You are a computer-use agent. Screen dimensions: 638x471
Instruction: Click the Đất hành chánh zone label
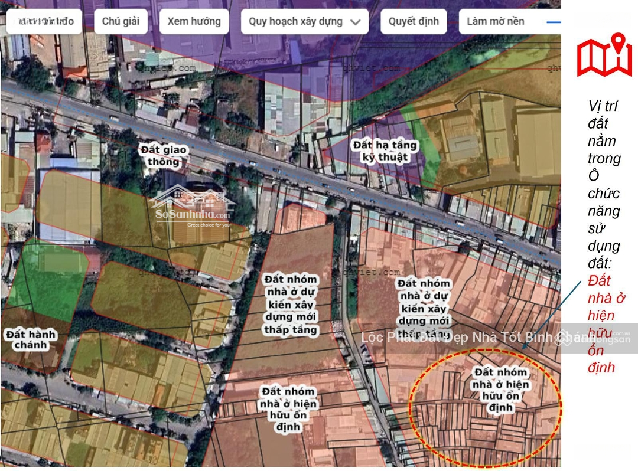pyautogui.click(x=31, y=339)
